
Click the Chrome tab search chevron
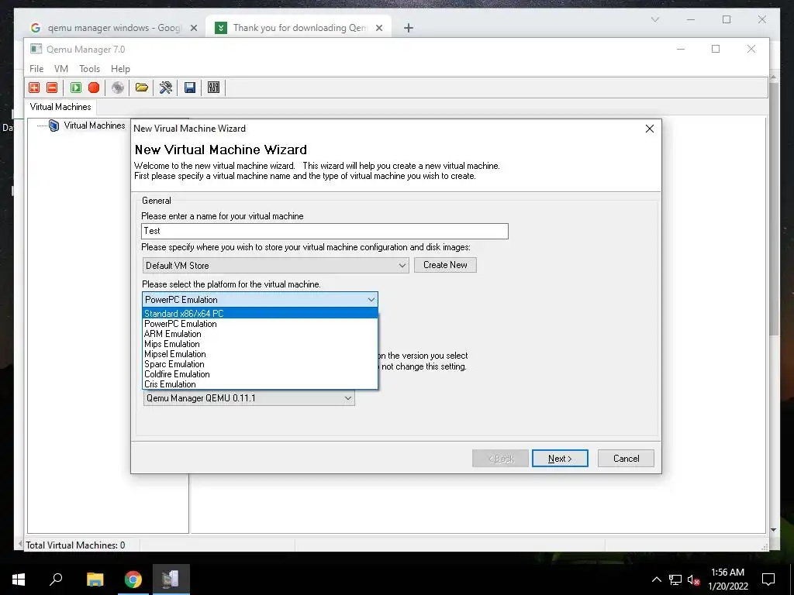tap(654, 19)
